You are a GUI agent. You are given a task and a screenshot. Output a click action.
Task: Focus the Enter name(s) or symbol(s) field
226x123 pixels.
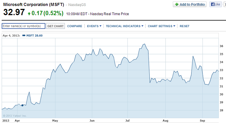[x=23, y=26]
